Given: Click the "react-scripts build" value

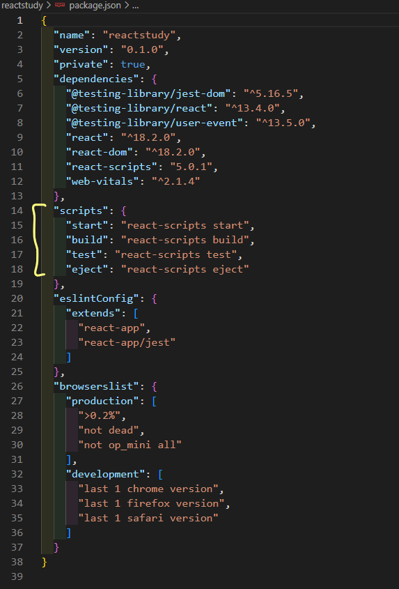Looking at the screenshot, I should pyautogui.click(x=185, y=240).
